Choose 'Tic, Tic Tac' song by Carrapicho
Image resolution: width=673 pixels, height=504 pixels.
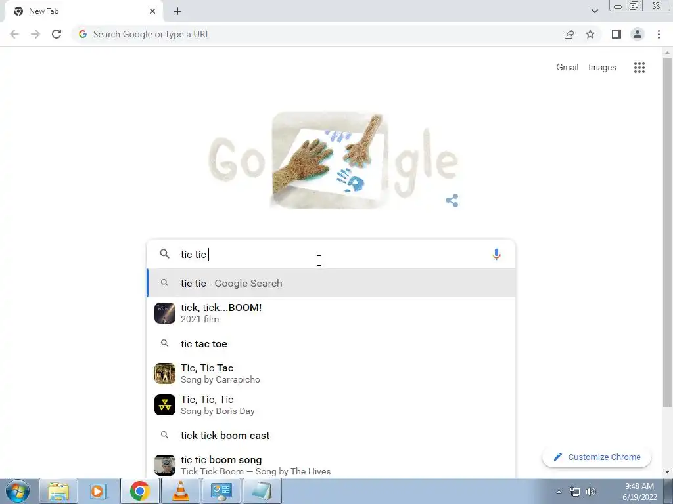[x=331, y=373]
